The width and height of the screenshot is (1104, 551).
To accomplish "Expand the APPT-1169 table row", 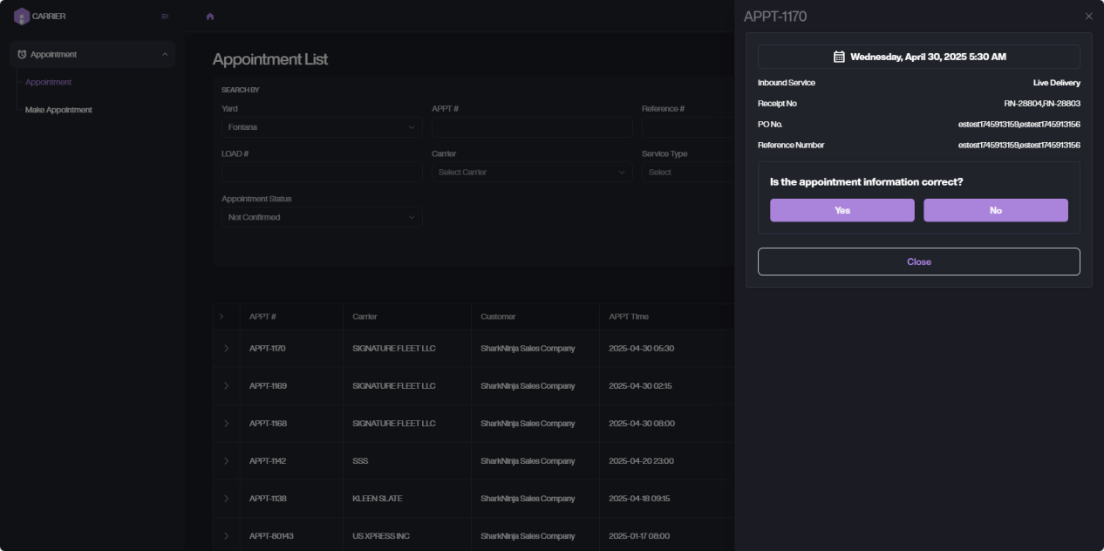I will (226, 386).
